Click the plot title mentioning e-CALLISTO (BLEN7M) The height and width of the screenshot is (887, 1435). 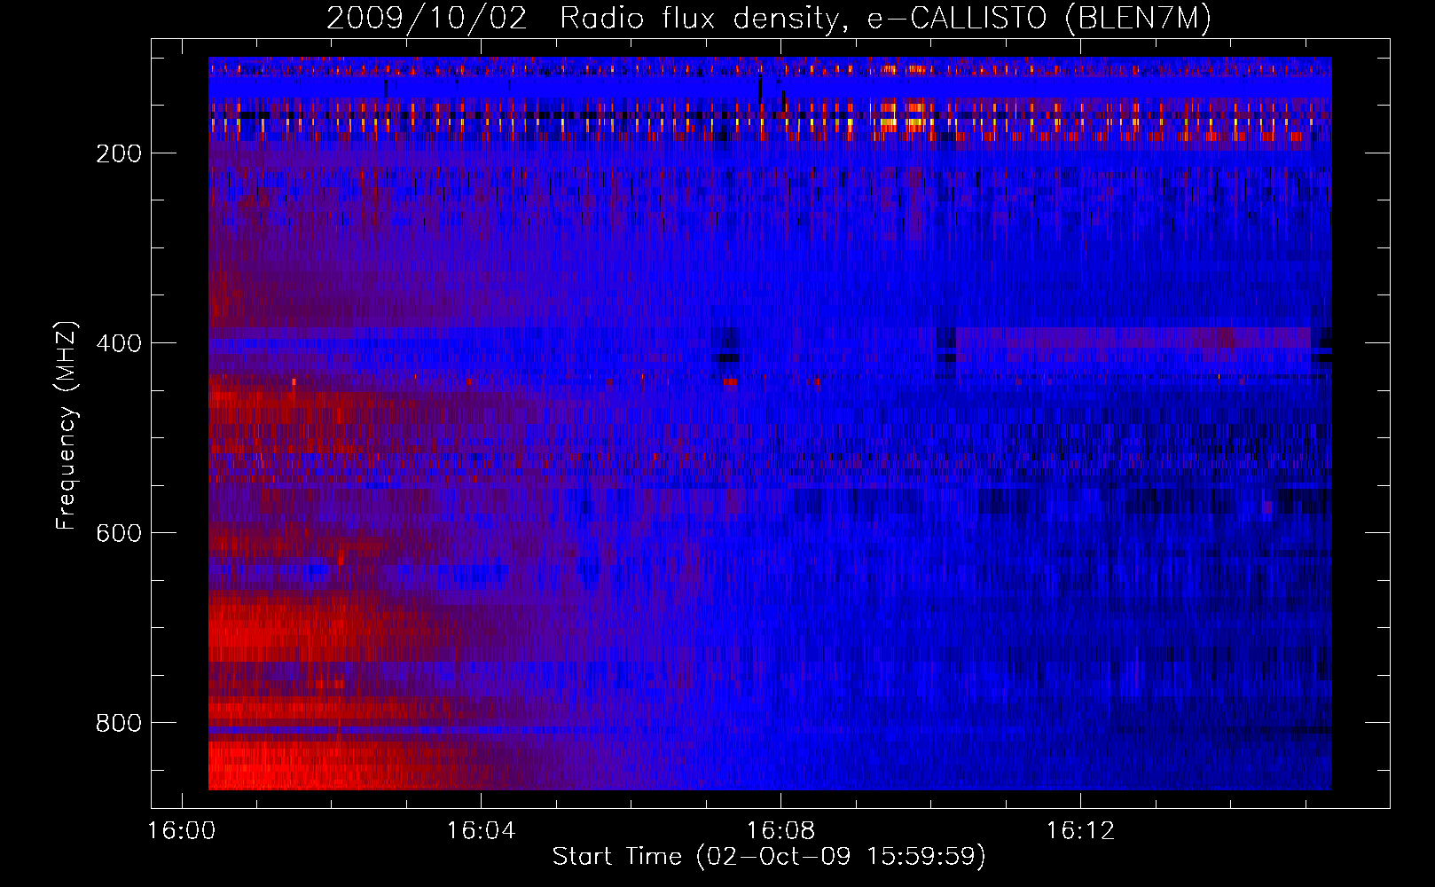pos(769,18)
